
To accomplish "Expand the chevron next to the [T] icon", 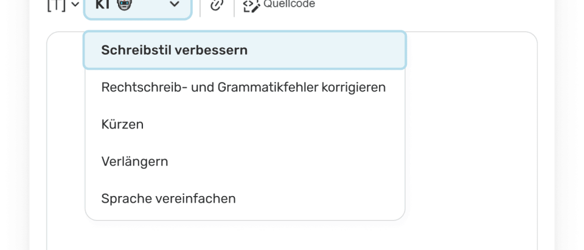I will click(x=75, y=5).
